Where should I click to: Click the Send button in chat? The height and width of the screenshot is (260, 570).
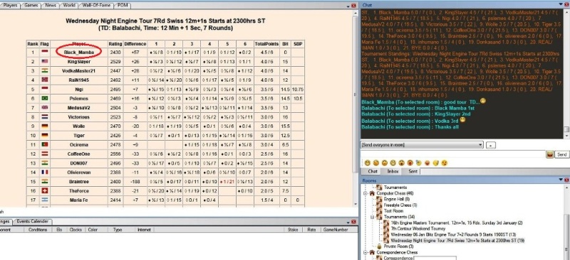pos(562,155)
